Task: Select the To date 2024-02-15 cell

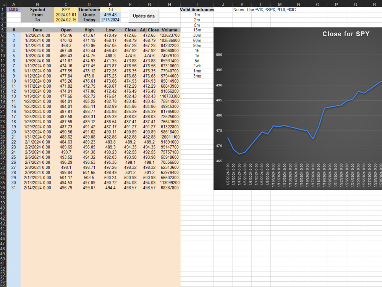Action: click(x=66, y=20)
